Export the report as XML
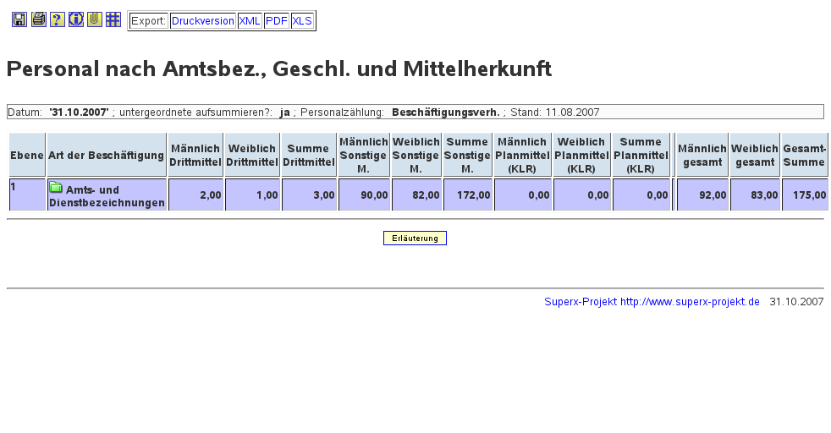Image resolution: width=831 pixels, height=433 pixels. (x=250, y=21)
